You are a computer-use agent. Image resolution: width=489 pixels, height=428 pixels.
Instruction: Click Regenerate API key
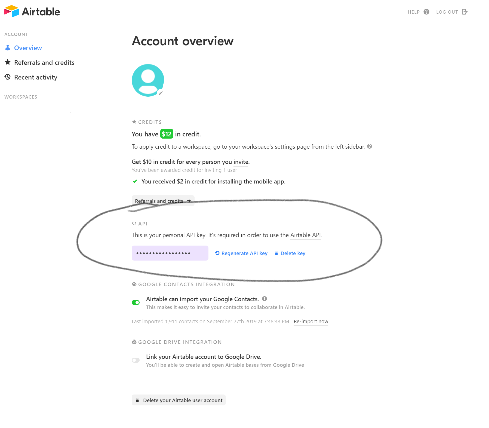click(244, 253)
